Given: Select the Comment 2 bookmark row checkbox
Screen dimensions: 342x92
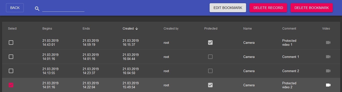Looking at the screenshot, I should point(11,71).
